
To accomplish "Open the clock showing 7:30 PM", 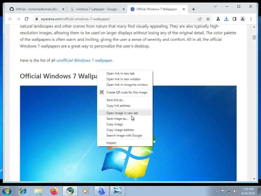I will (248, 191).
